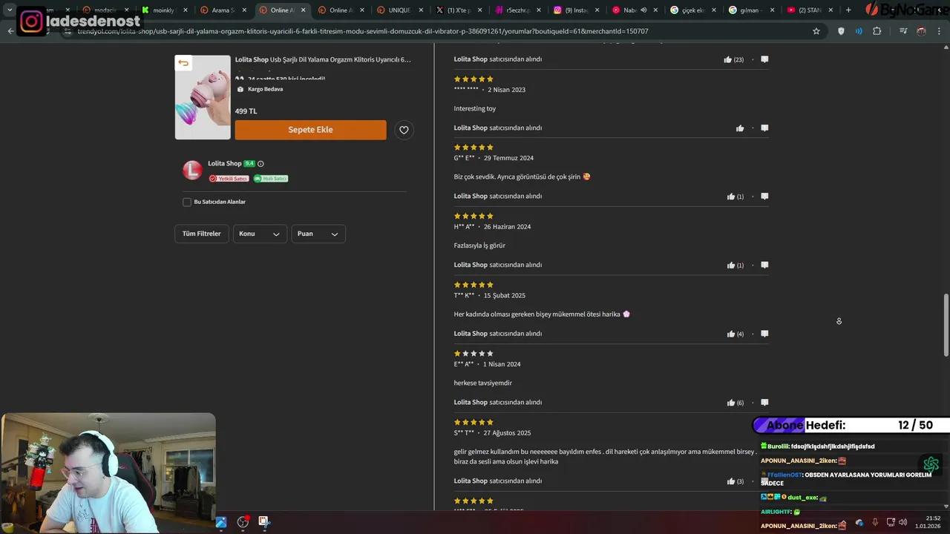Like the review with 23 likes
The height and width of the screenshot is (534, 950).
(x=728, y=59)
